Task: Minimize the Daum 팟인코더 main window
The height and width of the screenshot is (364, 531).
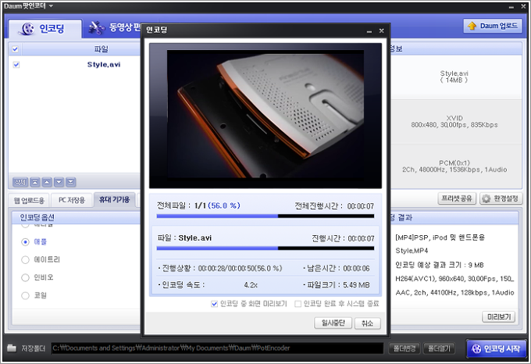Action: [x=511, y=7]
